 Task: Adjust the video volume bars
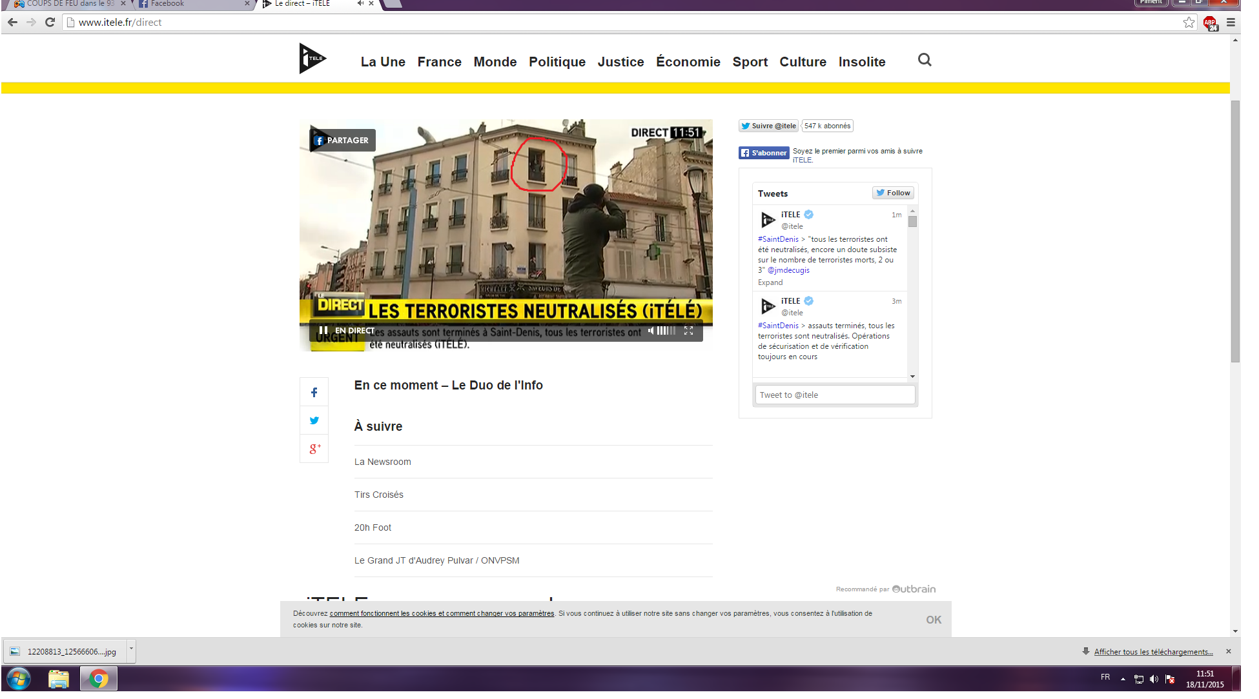(x=666, y=331)
